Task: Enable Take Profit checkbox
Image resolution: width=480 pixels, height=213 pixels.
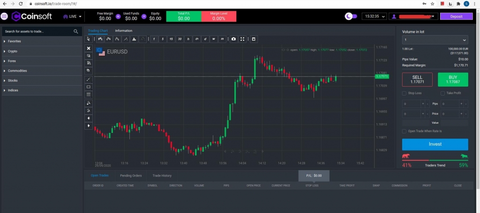Action: 442,93
